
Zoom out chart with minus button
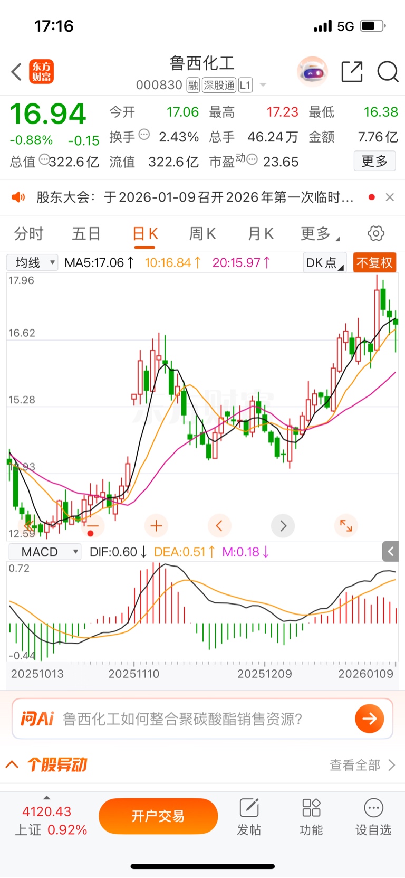tap(92, 526)
